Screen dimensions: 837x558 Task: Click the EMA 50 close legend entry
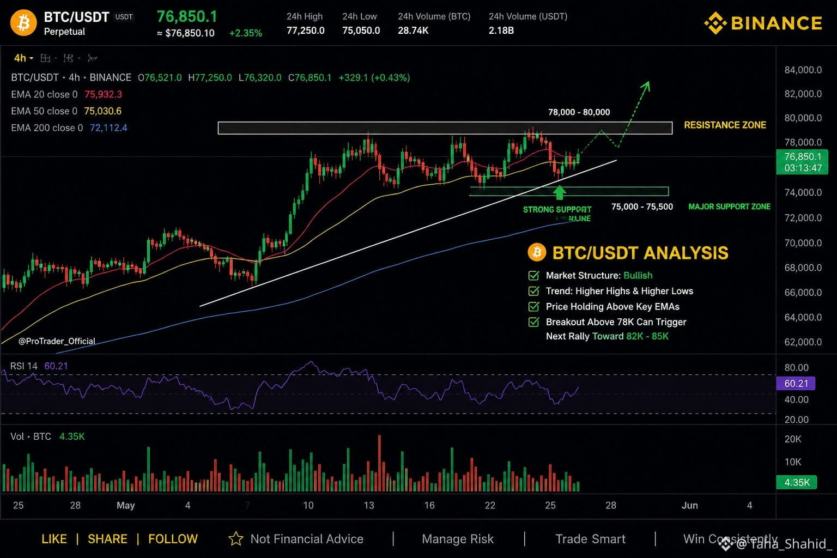[x=66, y=111]
